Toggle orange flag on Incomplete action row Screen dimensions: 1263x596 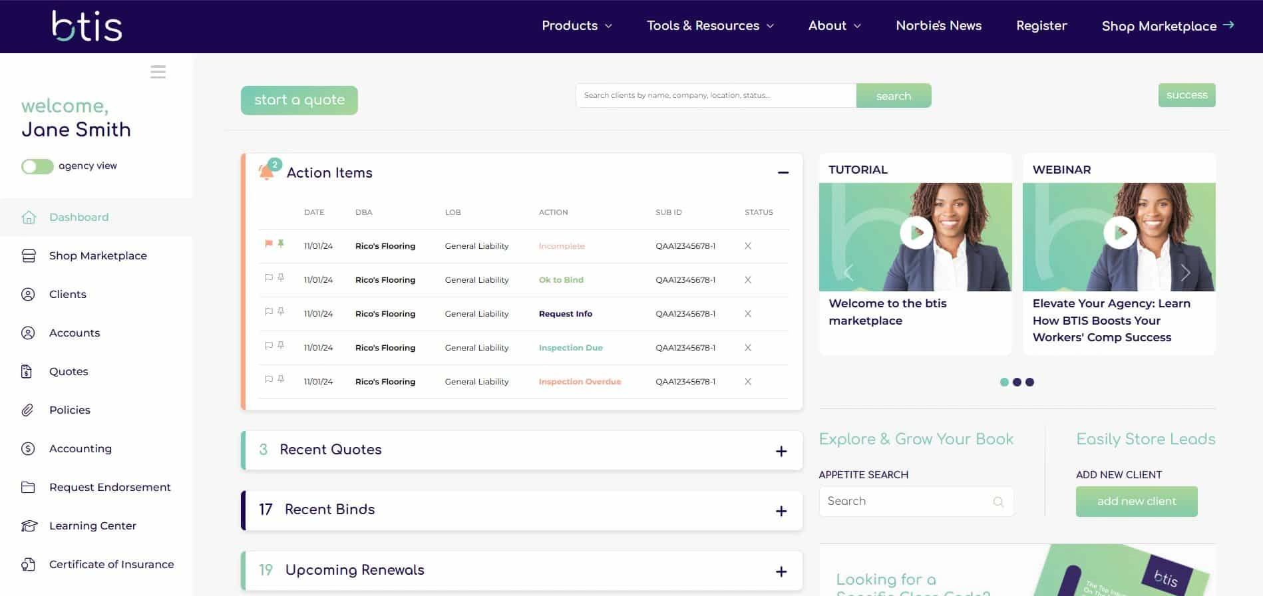[269, 244]
